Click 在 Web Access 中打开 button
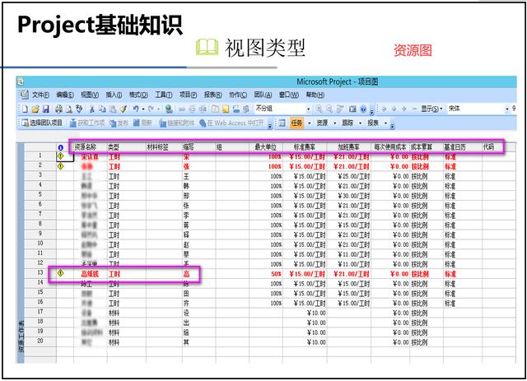Image resolution: width=527 pixels, height=381 pixels. [231, 123]
